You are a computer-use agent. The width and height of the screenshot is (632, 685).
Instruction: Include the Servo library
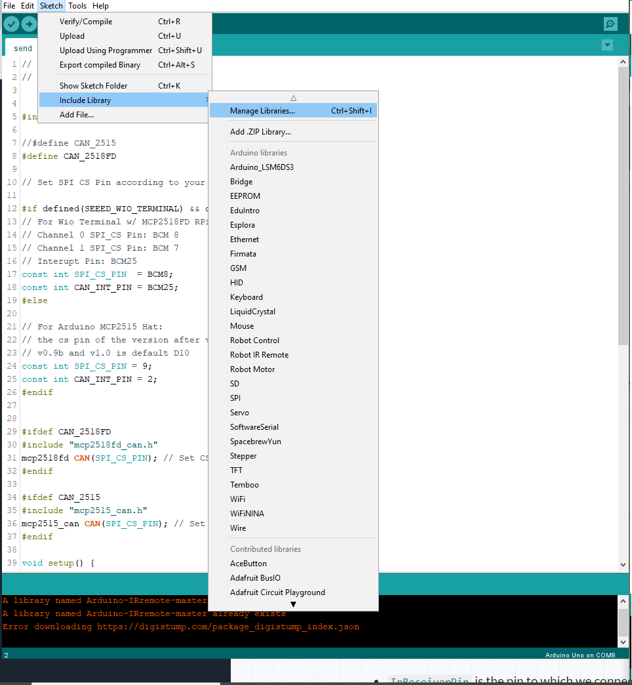[x=239, y=413]
